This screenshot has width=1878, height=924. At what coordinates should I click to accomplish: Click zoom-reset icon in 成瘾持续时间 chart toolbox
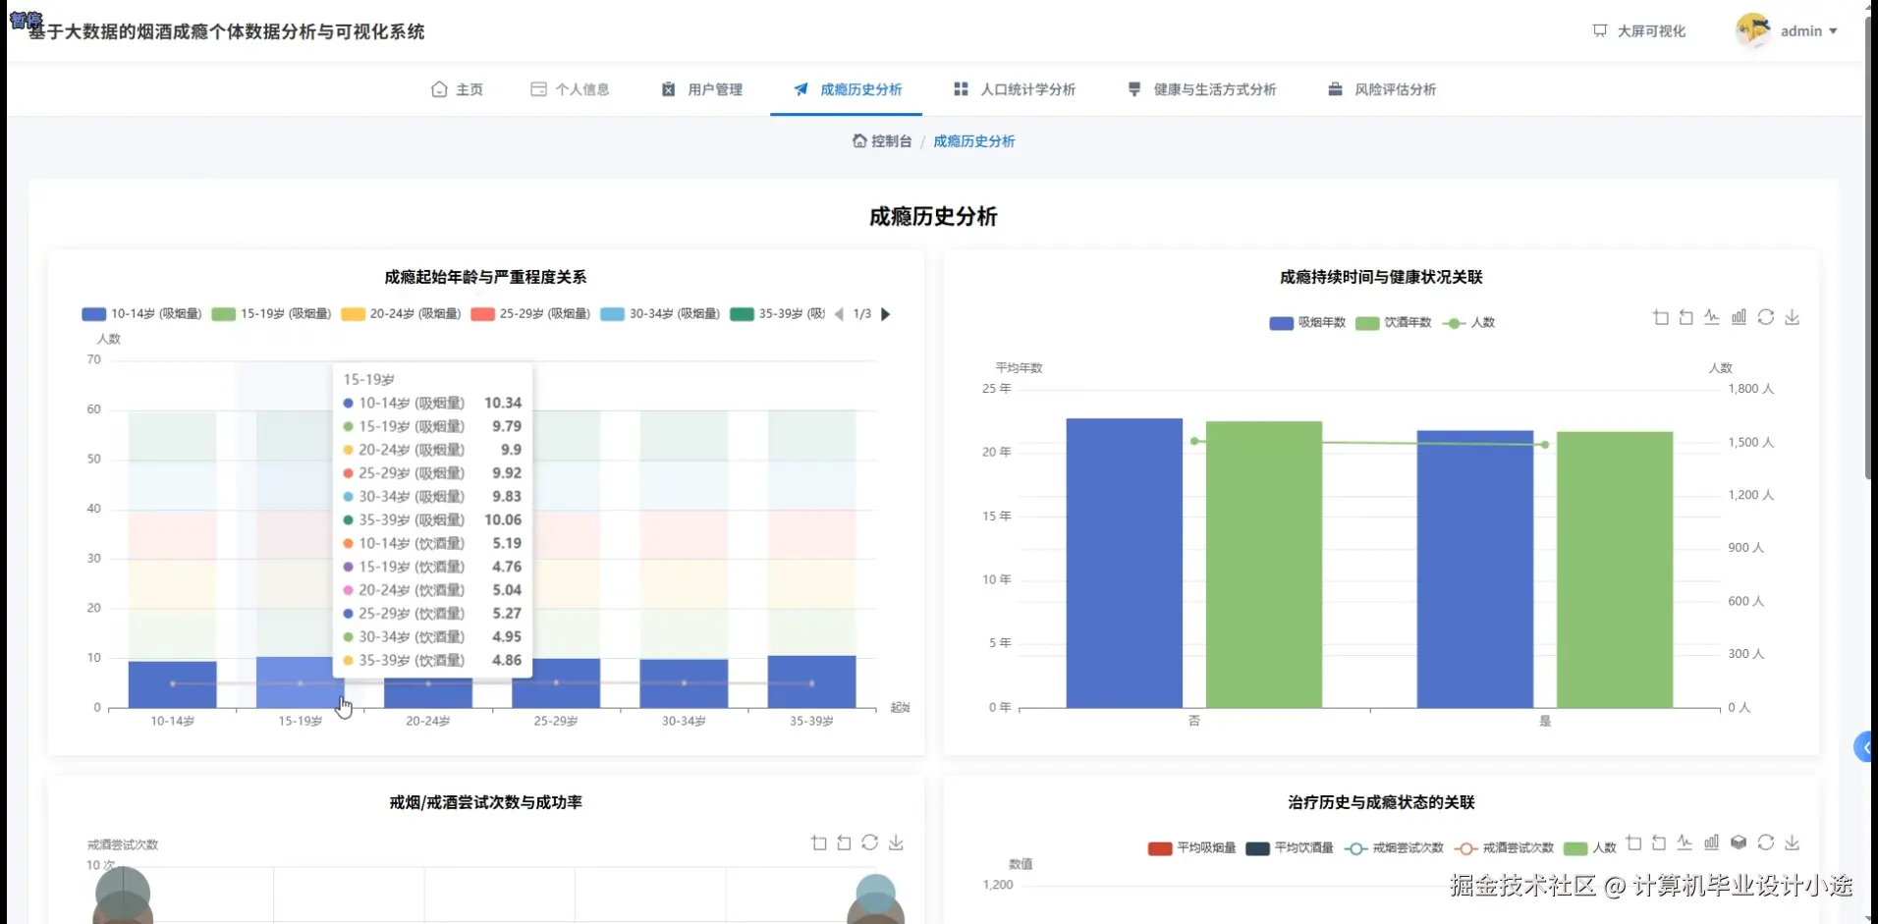point(1686,317)
